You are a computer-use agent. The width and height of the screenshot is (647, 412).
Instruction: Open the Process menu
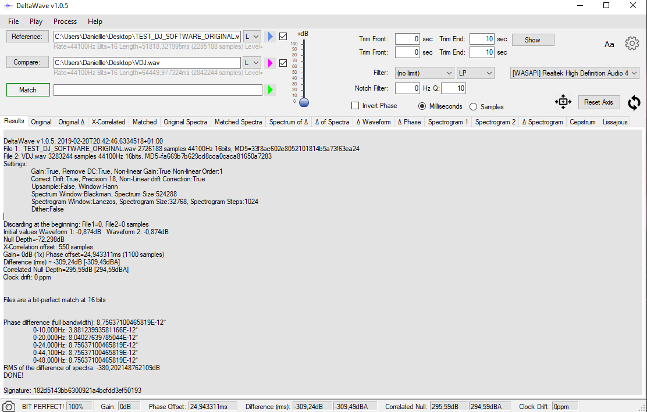click(x=65, y=22)
